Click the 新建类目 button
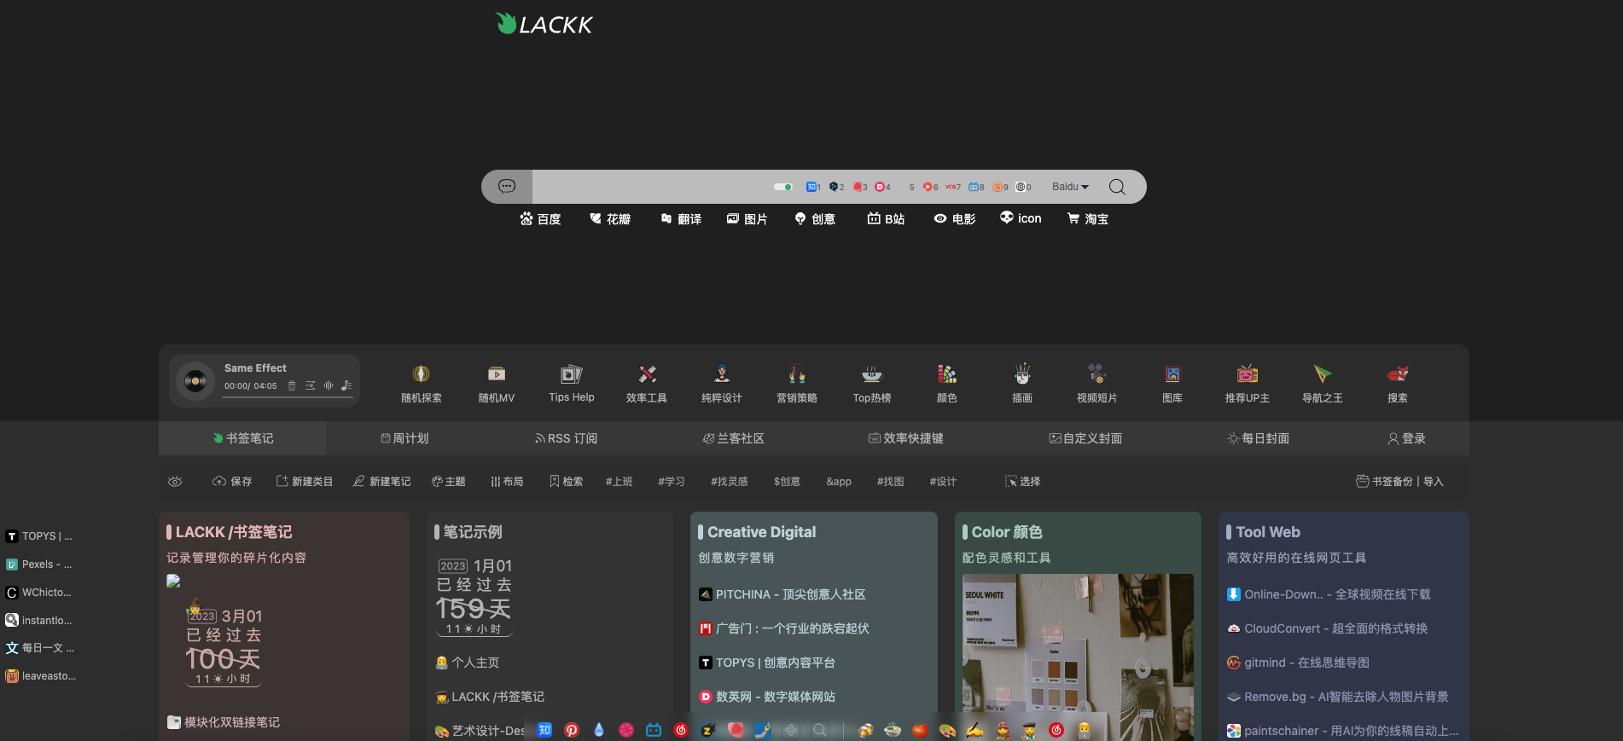1623x741 pixels. [x=304, y=482]
